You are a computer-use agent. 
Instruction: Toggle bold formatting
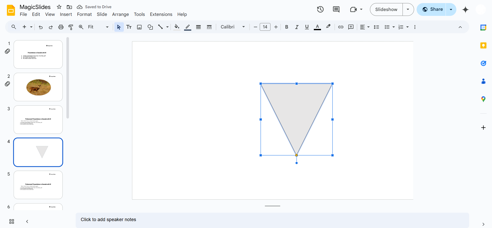[287, 27]
